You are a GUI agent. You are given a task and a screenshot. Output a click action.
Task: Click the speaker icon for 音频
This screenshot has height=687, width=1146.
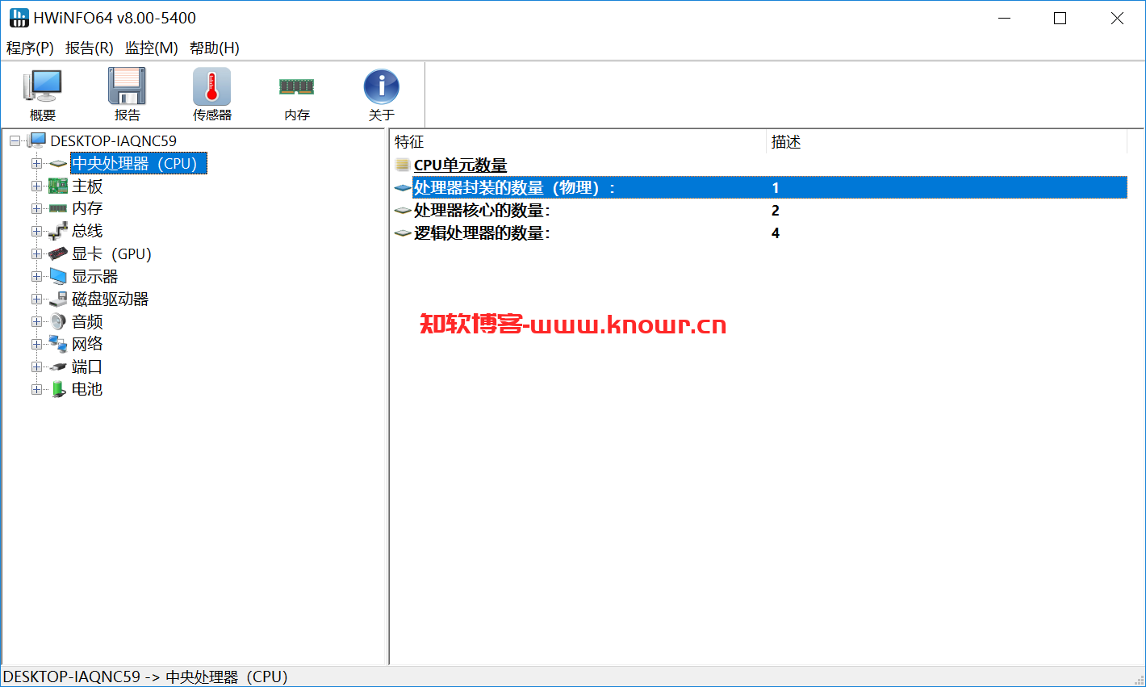[58, 321]
